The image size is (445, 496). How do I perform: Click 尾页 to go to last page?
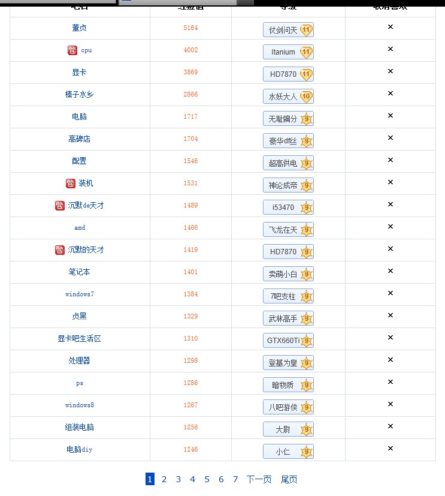click(289, 479)
